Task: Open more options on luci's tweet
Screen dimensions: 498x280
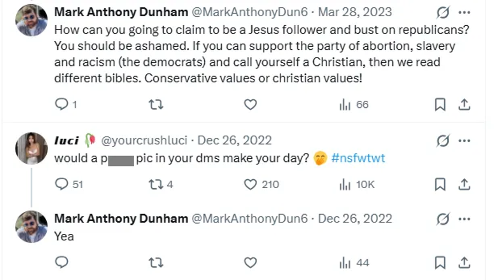Action: [x=465, y=140]
